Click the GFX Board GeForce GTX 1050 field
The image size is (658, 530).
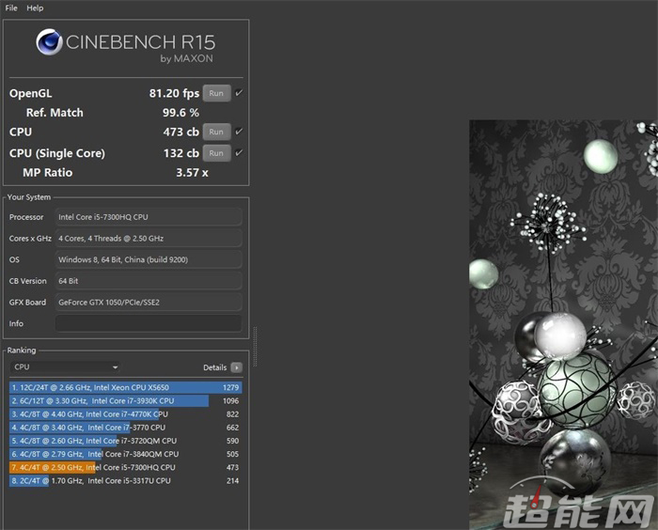point(149,303)
